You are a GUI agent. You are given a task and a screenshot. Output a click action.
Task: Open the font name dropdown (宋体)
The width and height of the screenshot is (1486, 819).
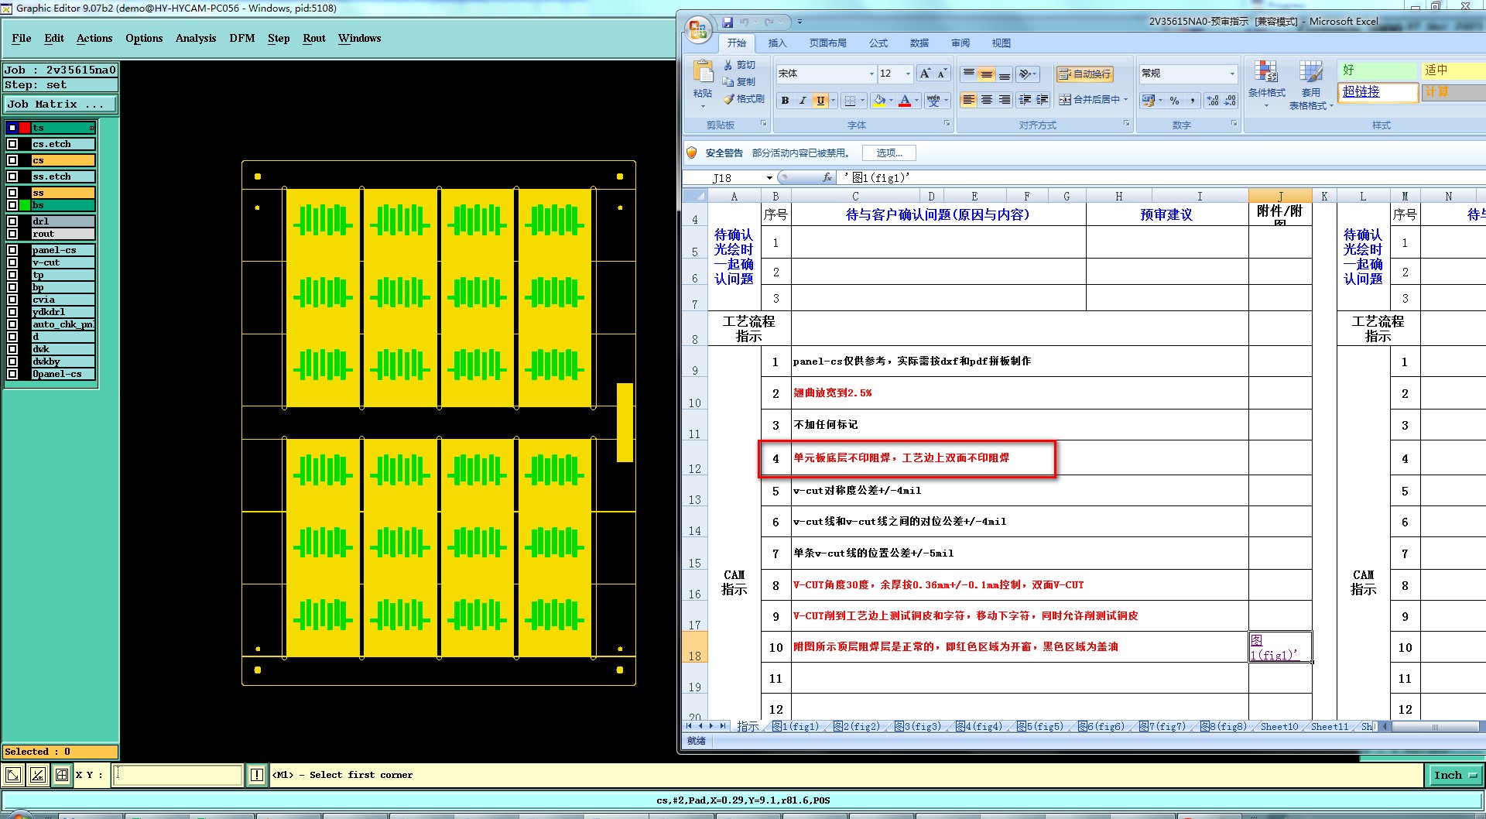pos(871,74)
